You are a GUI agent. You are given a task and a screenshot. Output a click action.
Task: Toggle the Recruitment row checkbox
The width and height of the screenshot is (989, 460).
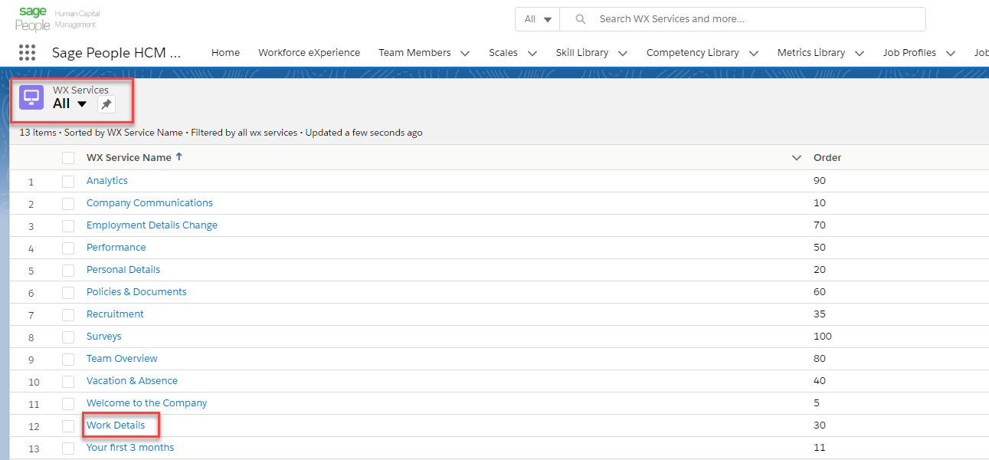point(69,314)
